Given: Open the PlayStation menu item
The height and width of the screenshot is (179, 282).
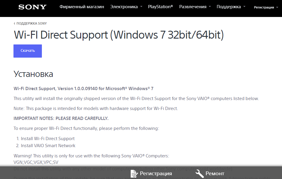Looking at the screenshot, I should [x=160, y=7].
